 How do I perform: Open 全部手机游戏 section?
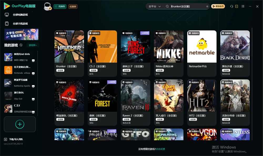coord(20,24)
